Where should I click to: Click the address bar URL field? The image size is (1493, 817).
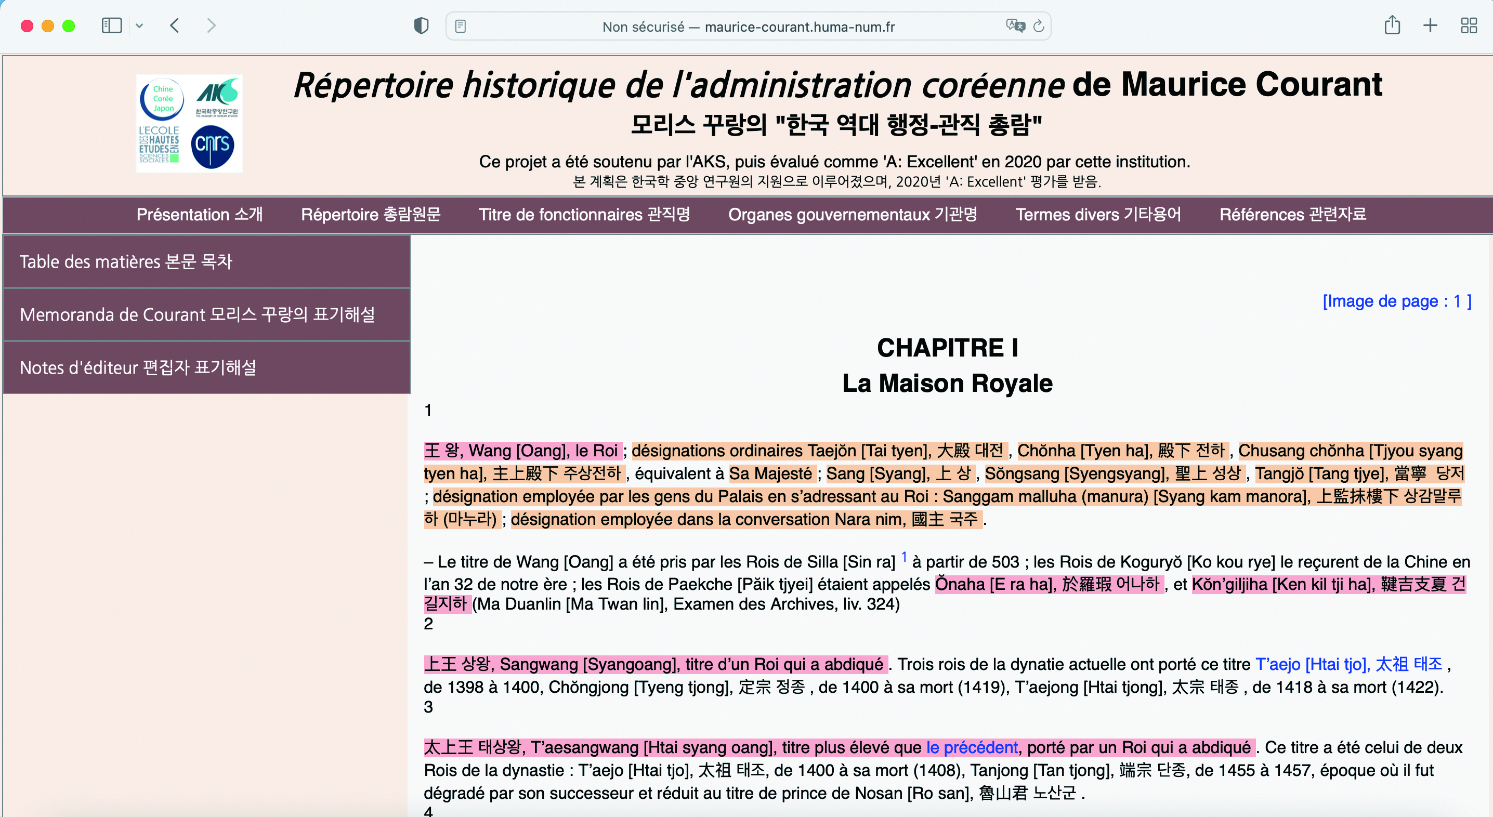click(x=748, y=26)
